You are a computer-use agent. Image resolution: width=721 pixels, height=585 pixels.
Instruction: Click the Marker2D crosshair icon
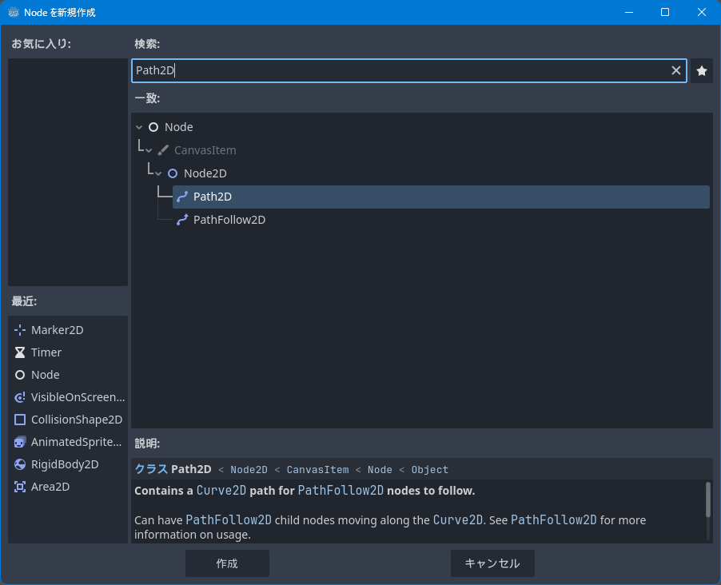point(20,330)
